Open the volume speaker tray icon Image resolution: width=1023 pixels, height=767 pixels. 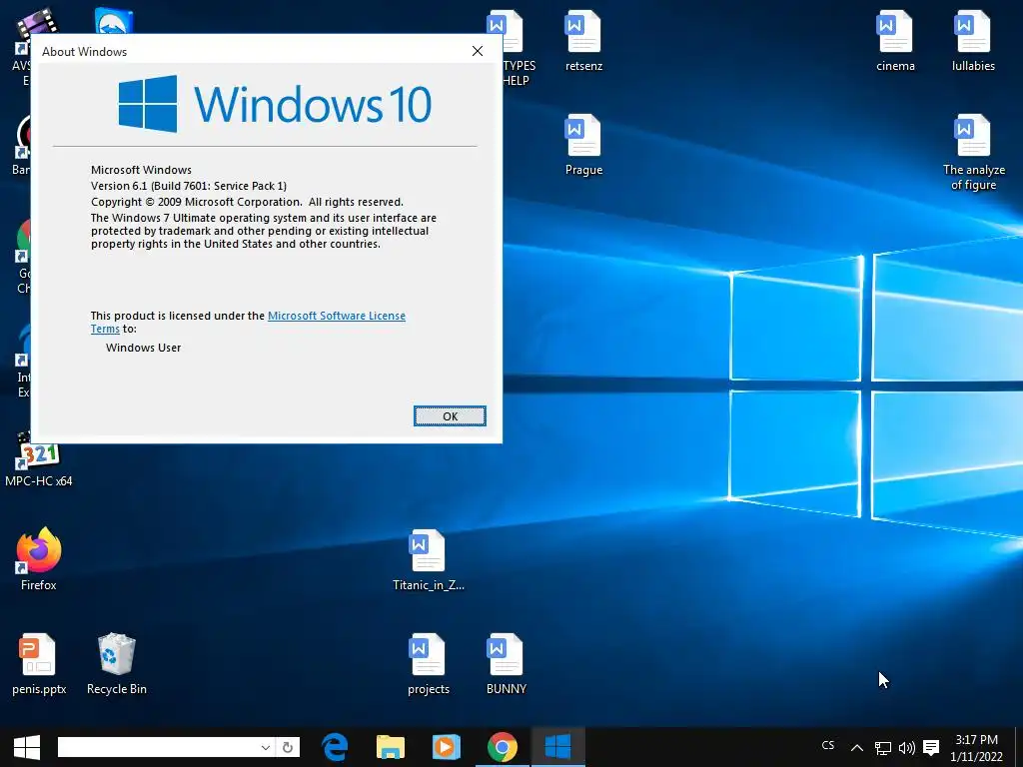906,747
